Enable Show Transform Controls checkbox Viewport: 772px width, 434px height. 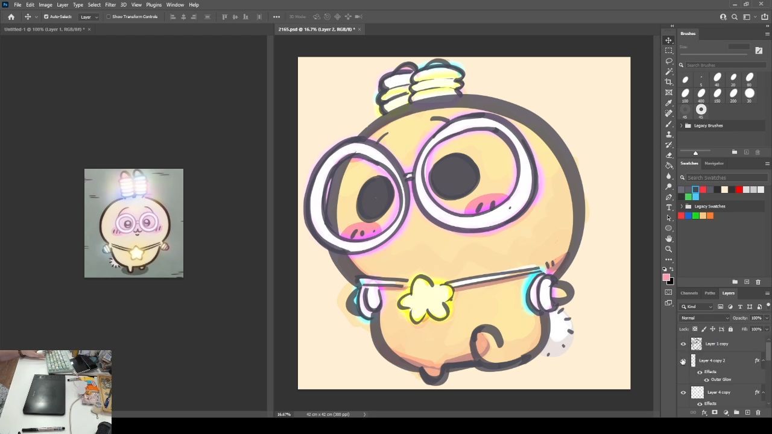coord(109,17)
